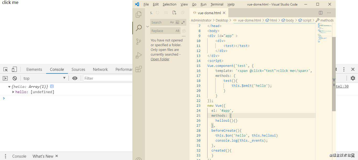Clear the search results list

(166, 13)
